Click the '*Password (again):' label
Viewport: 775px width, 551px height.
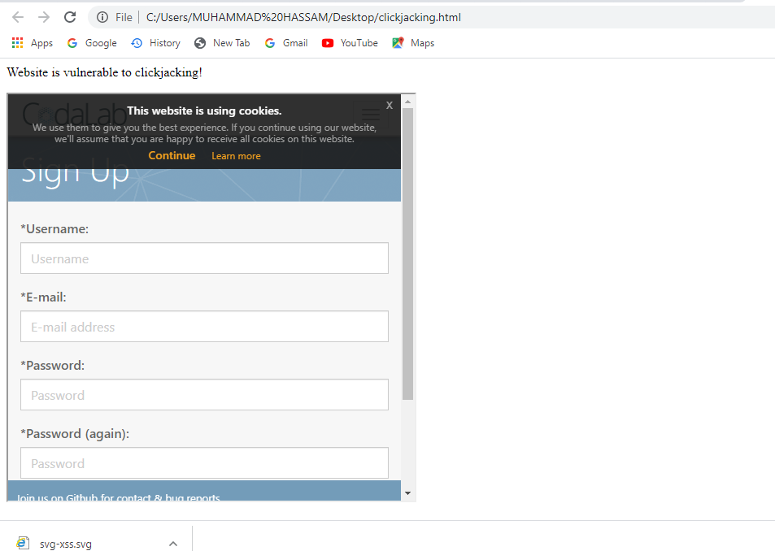click(x=75, y=434)
